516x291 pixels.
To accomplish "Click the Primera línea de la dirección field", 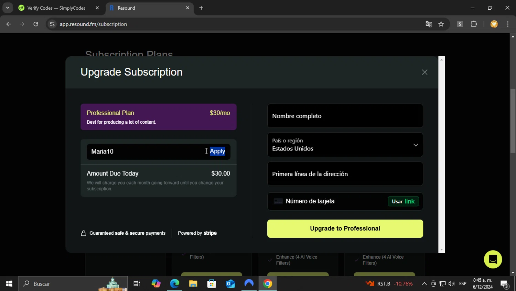I will pyautogui.click(x=345, y=174).
